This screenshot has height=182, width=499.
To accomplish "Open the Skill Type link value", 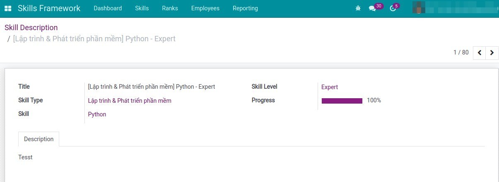I will 130,101.
